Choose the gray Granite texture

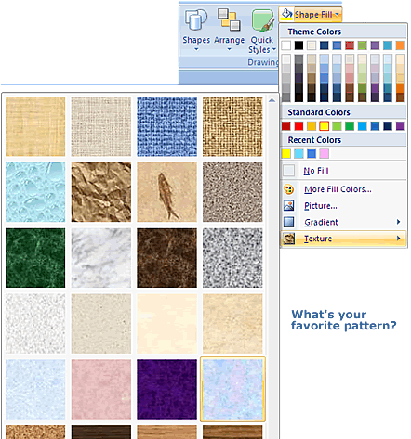tap(232, 258)
